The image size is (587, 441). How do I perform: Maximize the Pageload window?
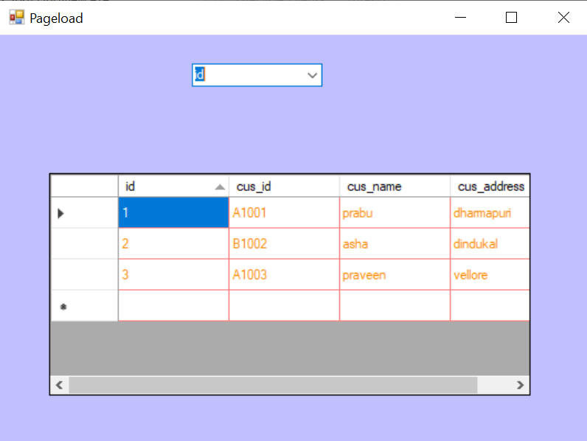(511, 18)
